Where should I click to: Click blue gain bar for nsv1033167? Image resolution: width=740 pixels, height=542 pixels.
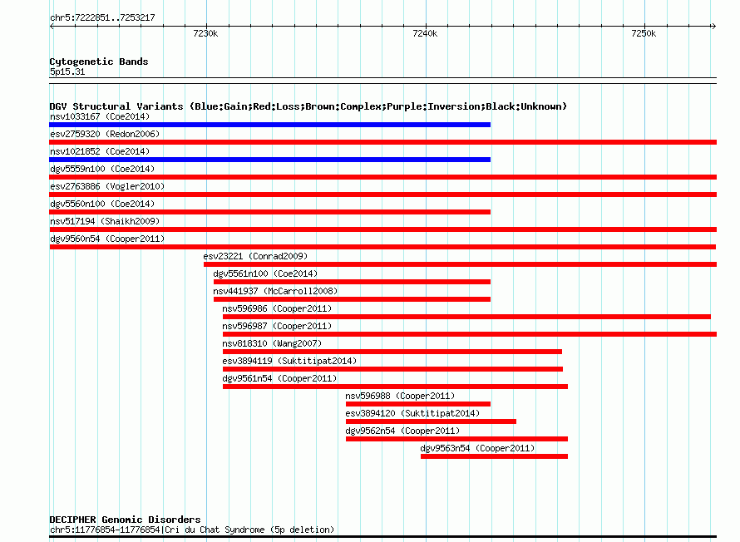click(x=270, y=125)
